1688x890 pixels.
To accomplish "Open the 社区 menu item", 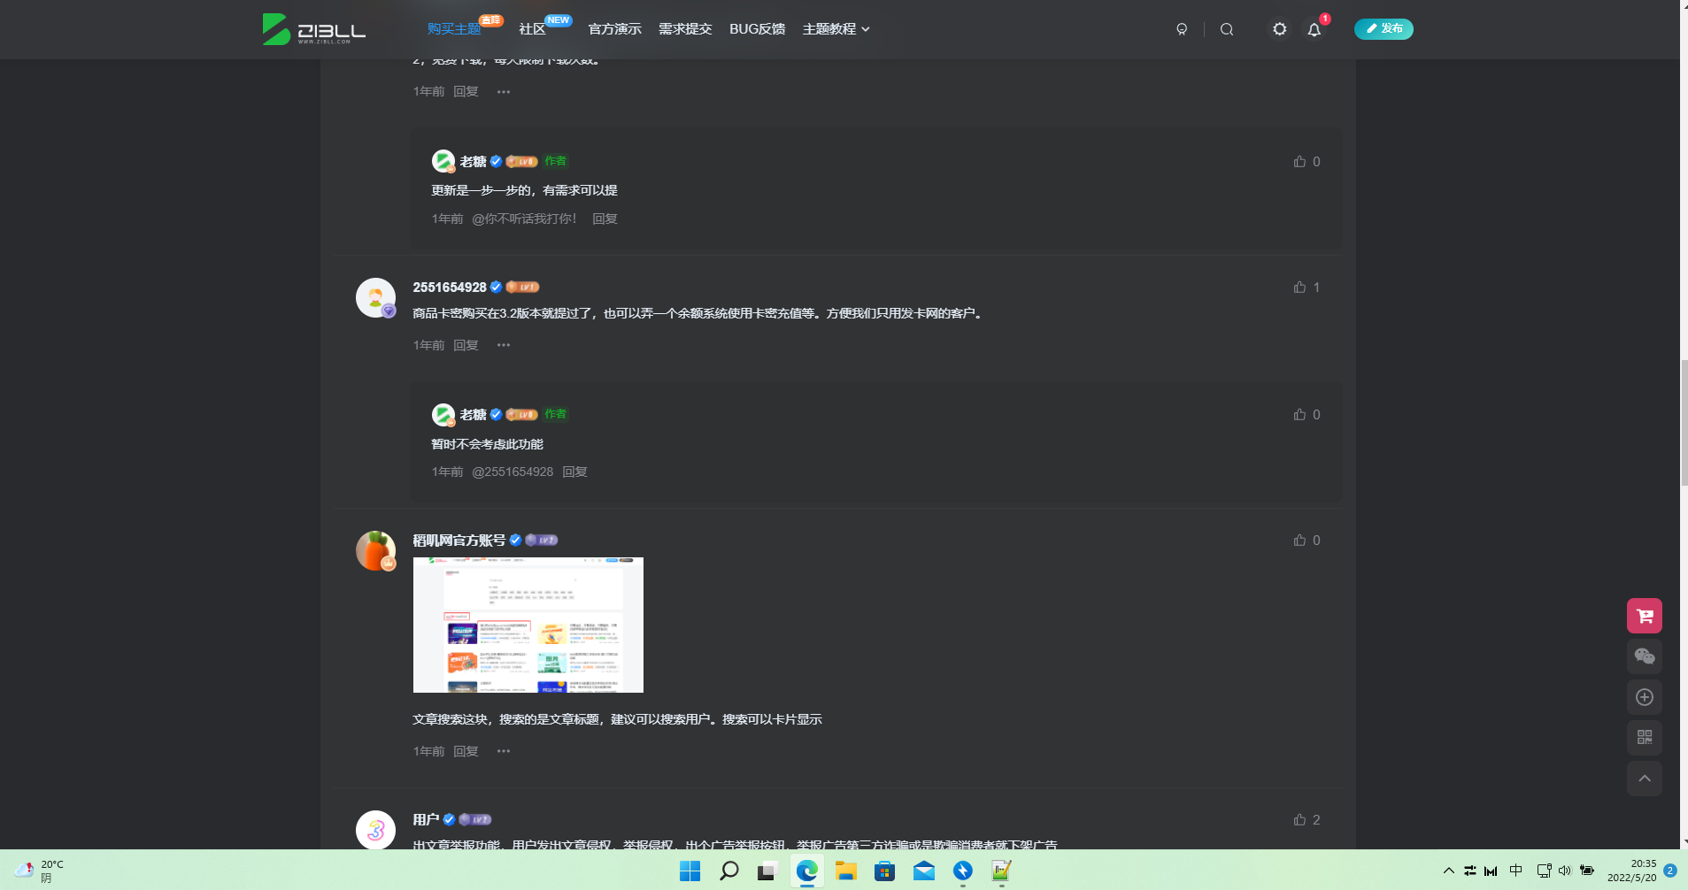I will (532, 29).
